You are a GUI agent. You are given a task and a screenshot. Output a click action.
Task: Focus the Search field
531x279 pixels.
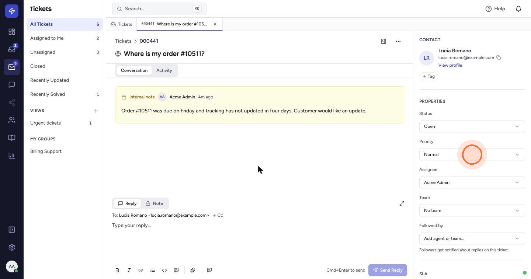159,9
